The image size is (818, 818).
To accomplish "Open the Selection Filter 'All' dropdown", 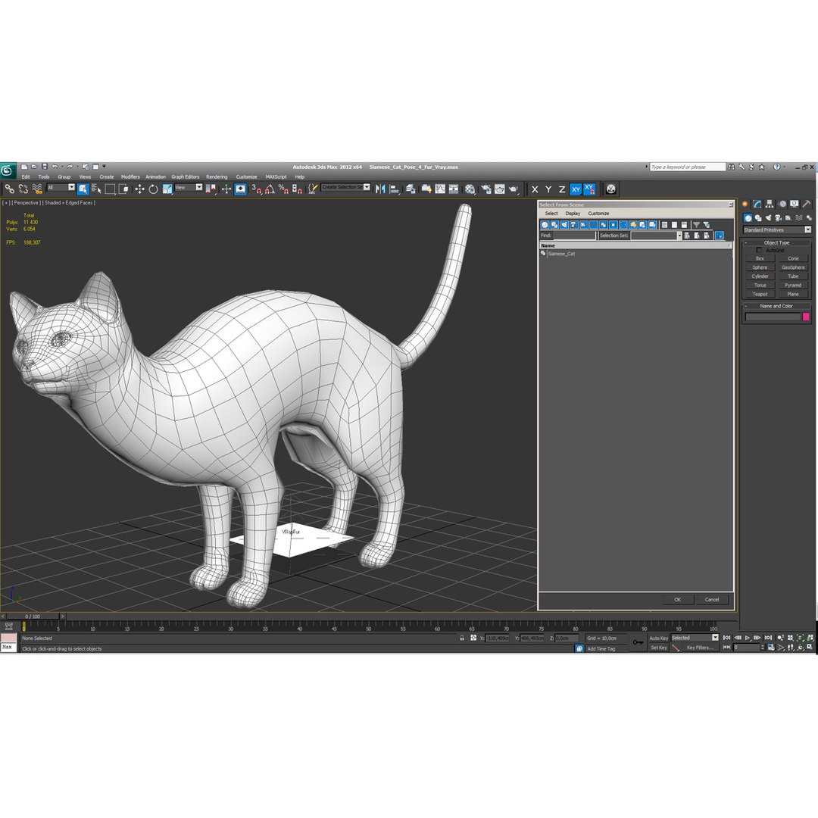I will [x=61, y=187].
